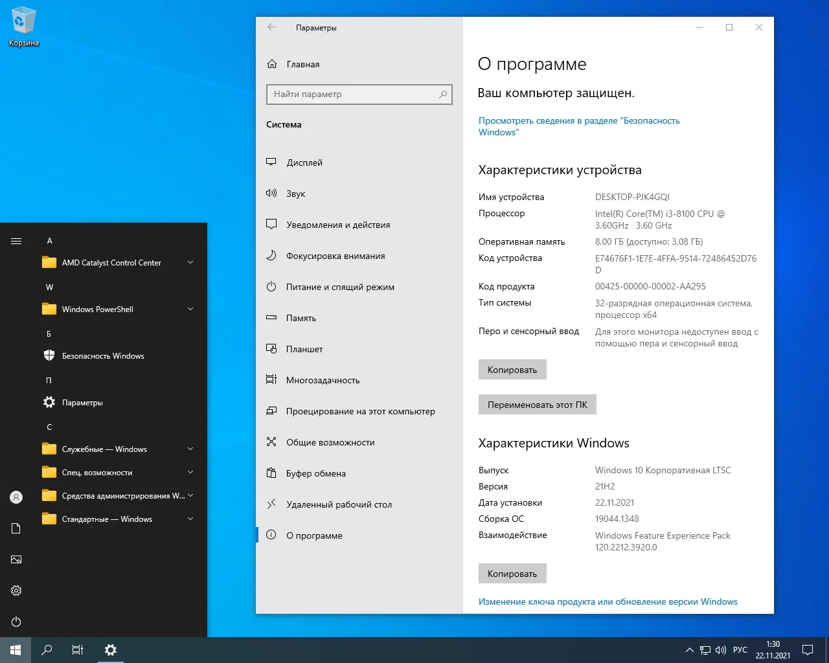Screen dimensions: 829x663
Task: Select О программе in sidebar
Action: click(359, 535)
